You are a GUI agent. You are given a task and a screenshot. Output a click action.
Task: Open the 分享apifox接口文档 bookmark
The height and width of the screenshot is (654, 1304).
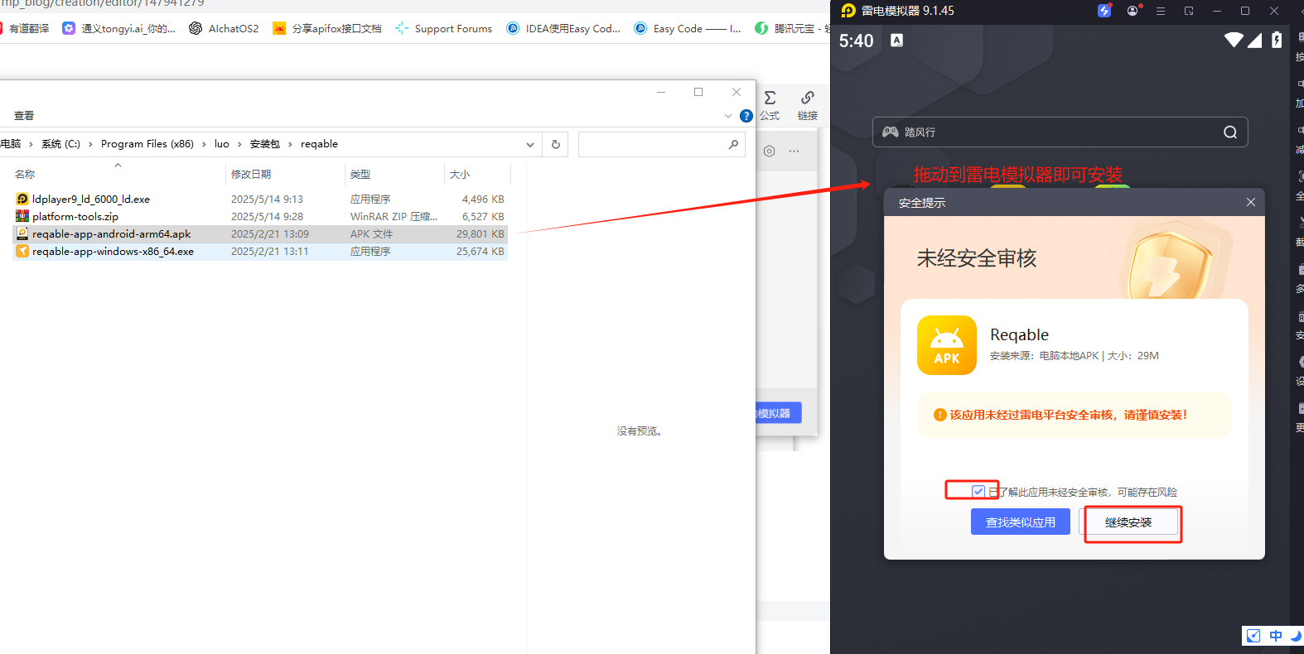[327, 28]
